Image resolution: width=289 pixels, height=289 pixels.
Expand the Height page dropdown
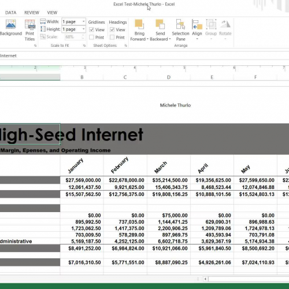pos(83,29)
